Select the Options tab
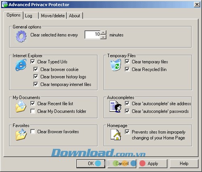The width and height of the screenshot is (202, 172). pos(13,15)
